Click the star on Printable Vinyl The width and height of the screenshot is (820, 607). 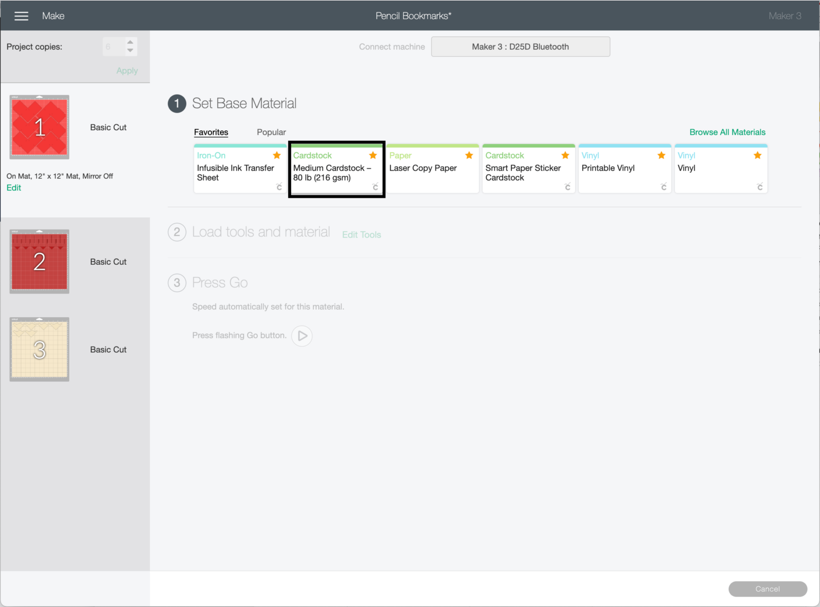click(661, 155)
